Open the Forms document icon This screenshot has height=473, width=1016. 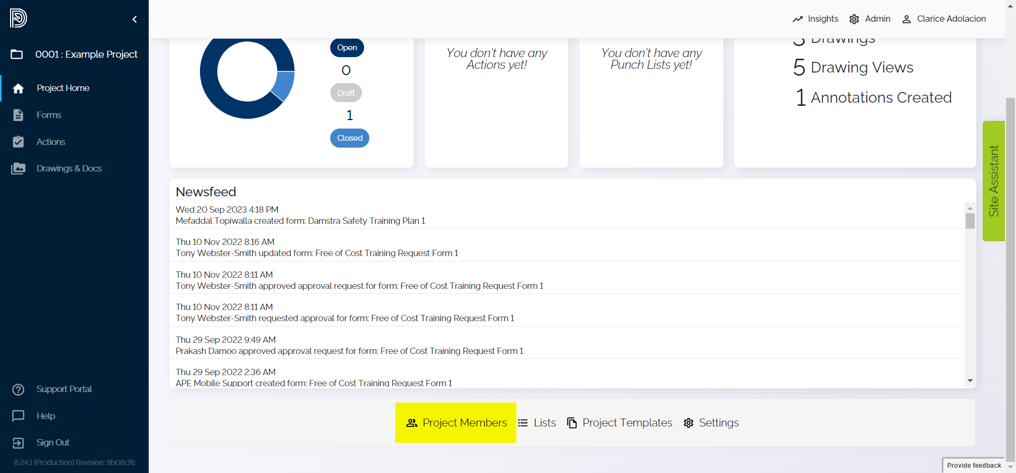[19, 115]
